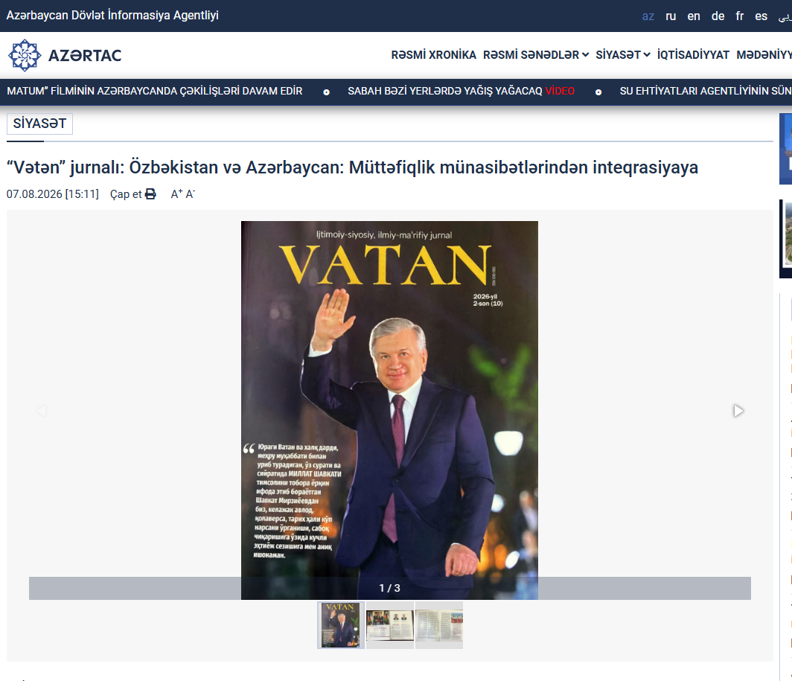Click the AZERTAC logo emblem
Image resolution: width=792 pixels, height=681 pixels.
[25, 55]
